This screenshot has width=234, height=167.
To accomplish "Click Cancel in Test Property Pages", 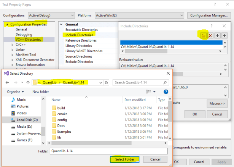I will [x=199, y=162].
